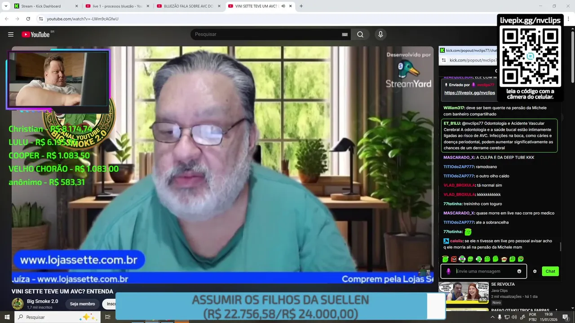Screen dimensions: 575x323
Task: Mute the audio-playing VINI SETTE tab
Action: tap(283, 6)
